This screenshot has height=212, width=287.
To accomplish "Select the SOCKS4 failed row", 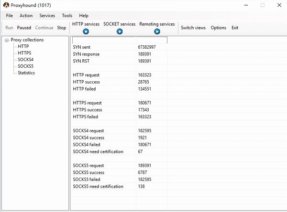I will [120, 145].
